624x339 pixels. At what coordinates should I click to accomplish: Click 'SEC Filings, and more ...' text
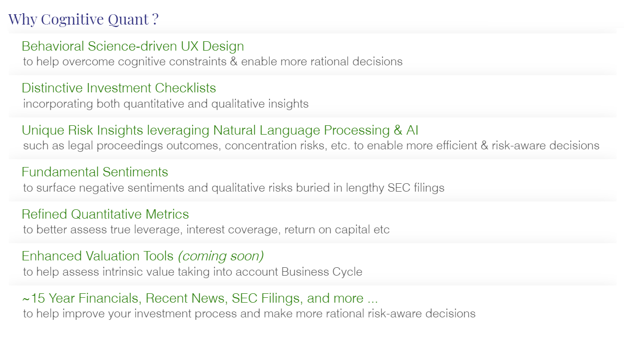[305, 298]
